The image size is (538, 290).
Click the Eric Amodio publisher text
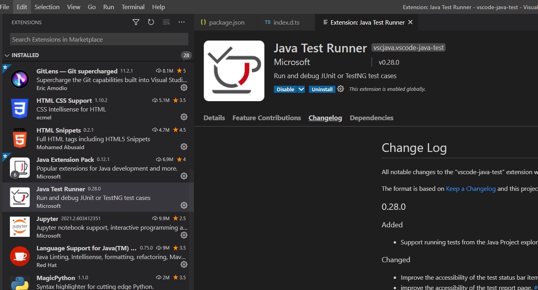[x=52, y=88]
